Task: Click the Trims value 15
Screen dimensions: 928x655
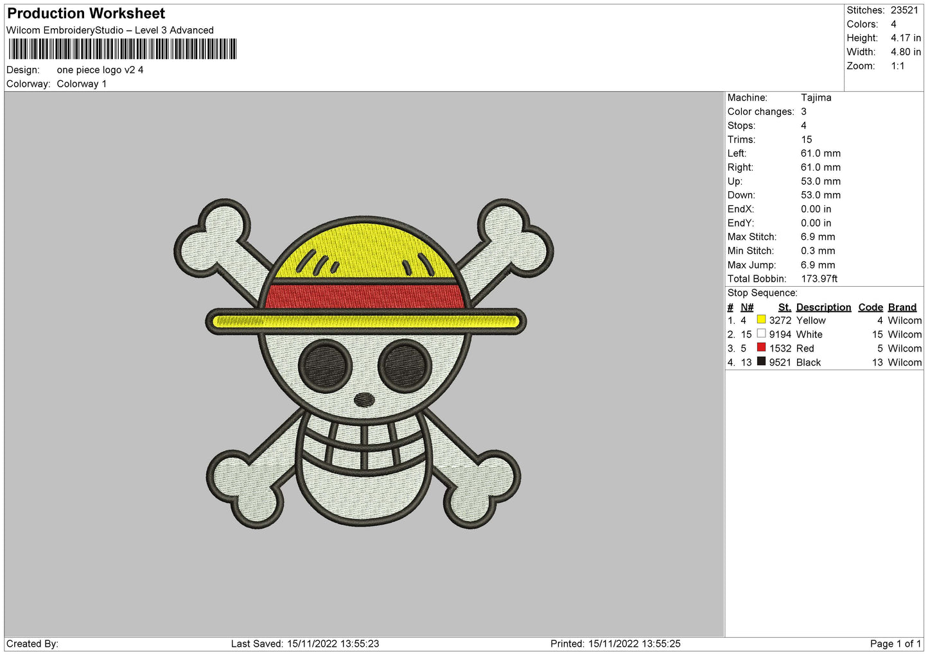Action: (x=807, y=140)
